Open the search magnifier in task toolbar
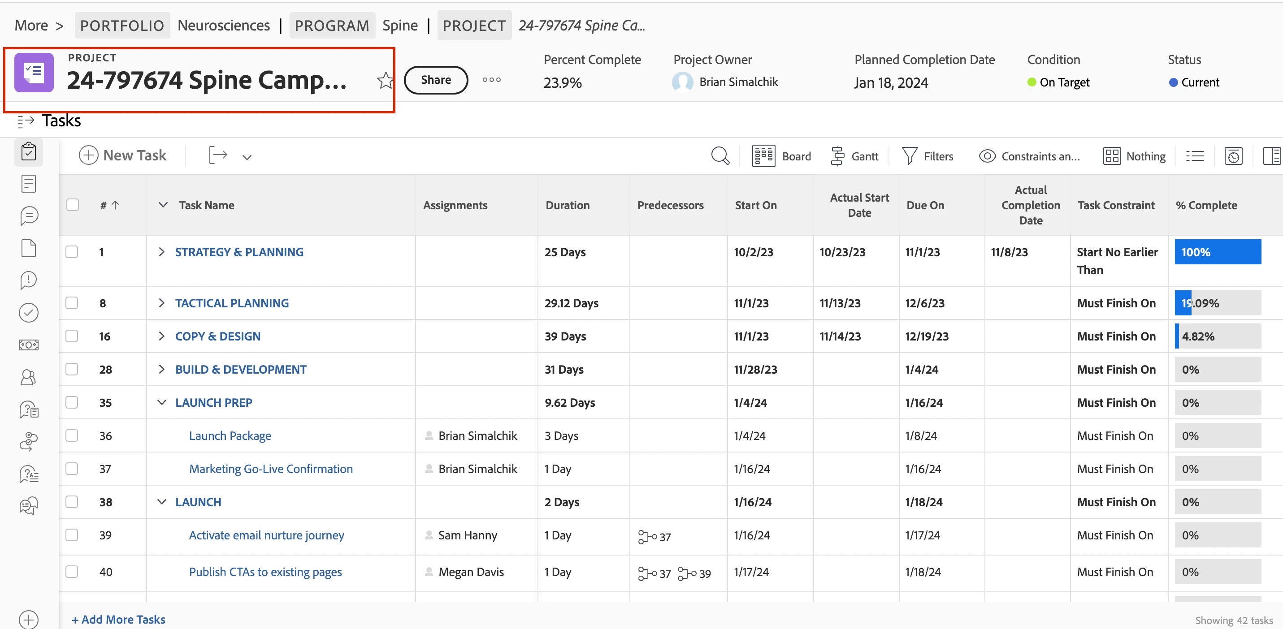The height and width of the screenshot is (629, 1283). [720, 156]
